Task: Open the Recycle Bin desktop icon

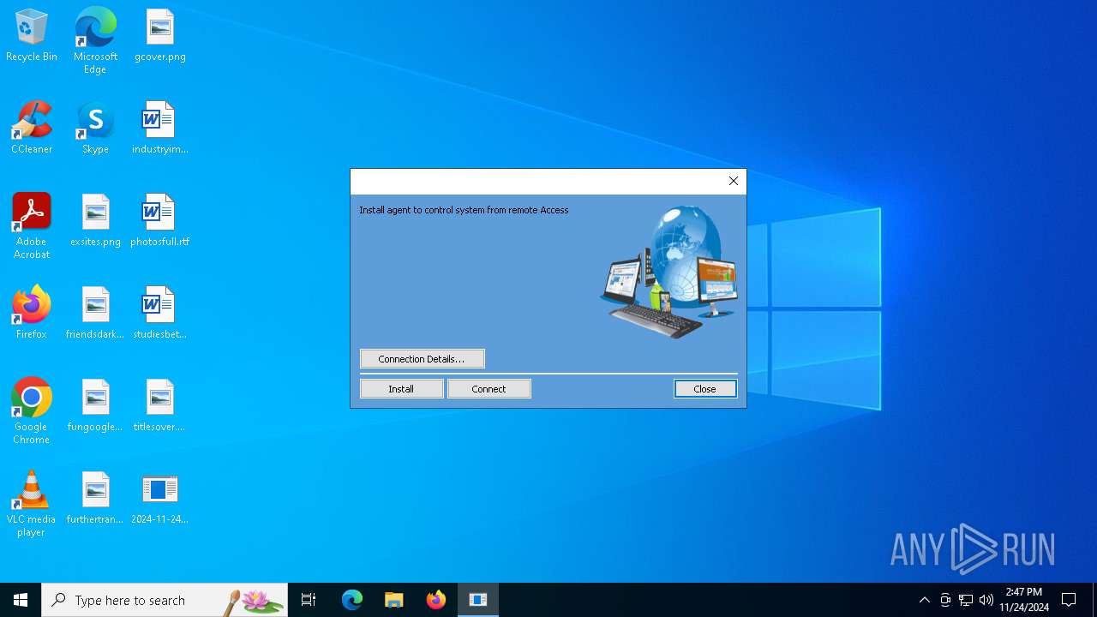Action: [32, 37]
